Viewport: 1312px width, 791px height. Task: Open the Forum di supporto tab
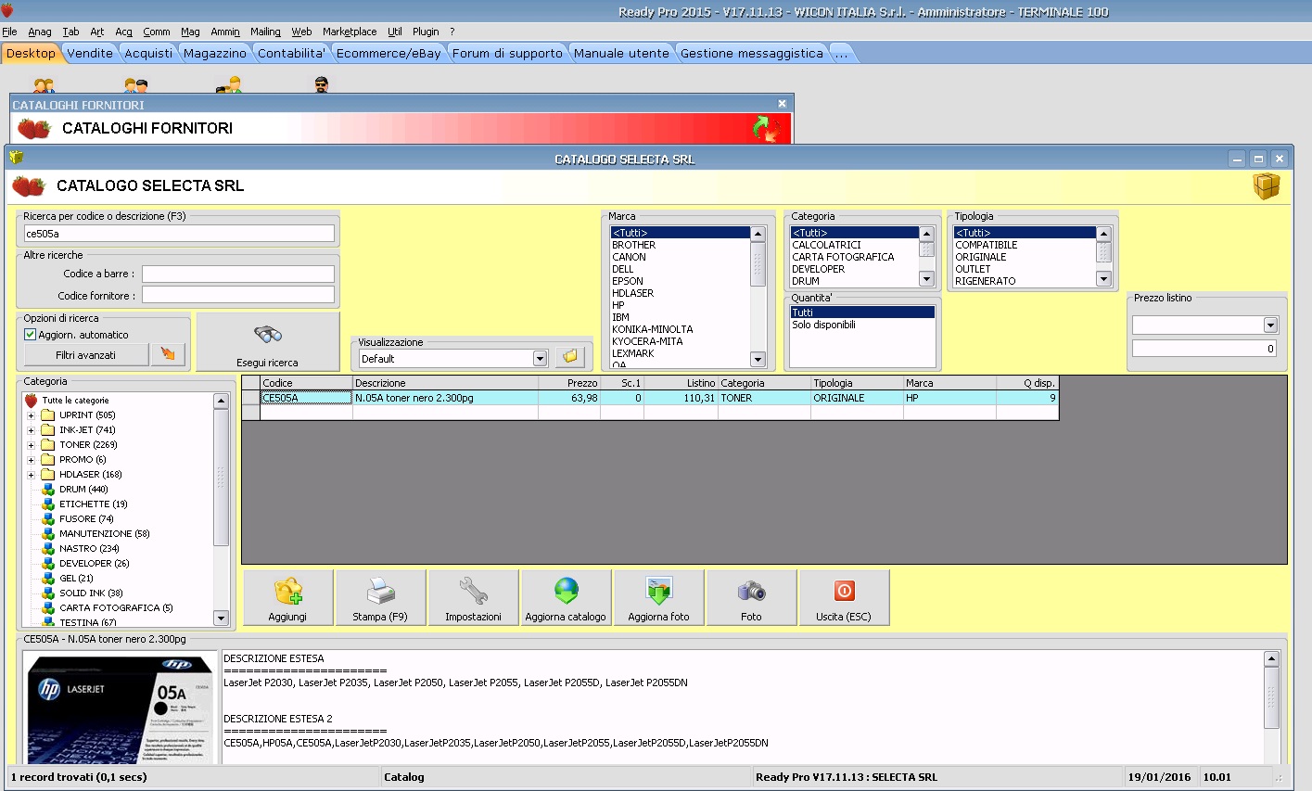(507, 53)
